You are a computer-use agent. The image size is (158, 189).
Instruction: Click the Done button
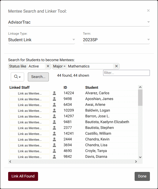click(x=142, y=176)
